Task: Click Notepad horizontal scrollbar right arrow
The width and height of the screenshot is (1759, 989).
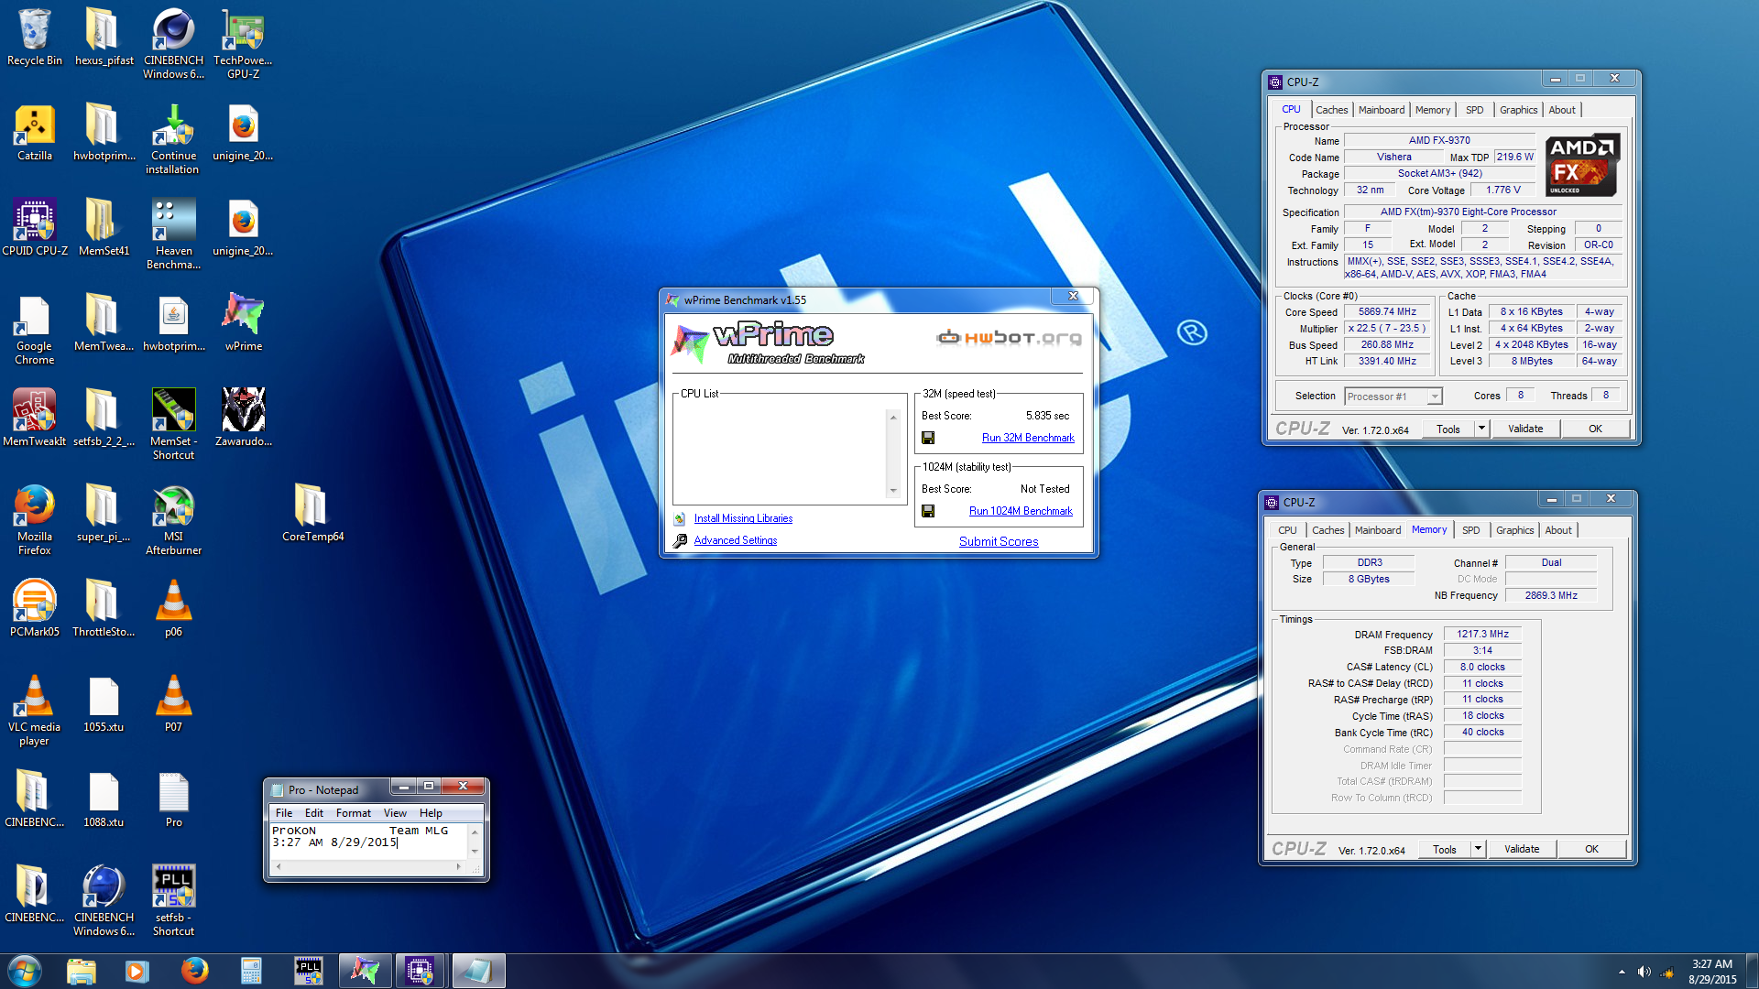Action: point(458,866)
